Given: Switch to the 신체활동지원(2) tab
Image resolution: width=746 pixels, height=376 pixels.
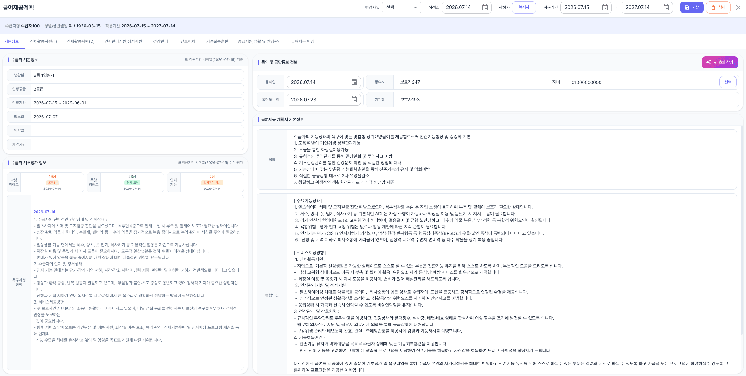Looking at the screenshot, I should click(81, 41).
